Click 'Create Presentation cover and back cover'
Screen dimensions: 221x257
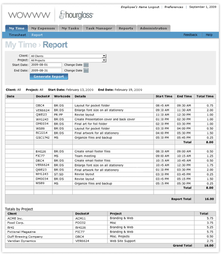click(105, 119)
